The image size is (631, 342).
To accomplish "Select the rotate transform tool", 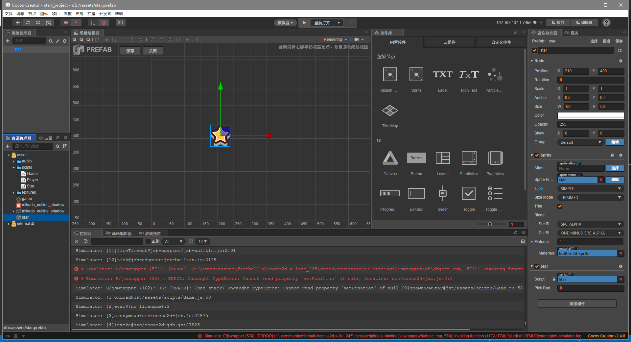I will pyautogui.click(x=28, y=23).
